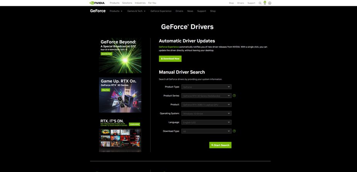This screenshot has height=172, width=357.
Task: Follow the green GeForce Experience text link
Action: click(x=169, y=47)
